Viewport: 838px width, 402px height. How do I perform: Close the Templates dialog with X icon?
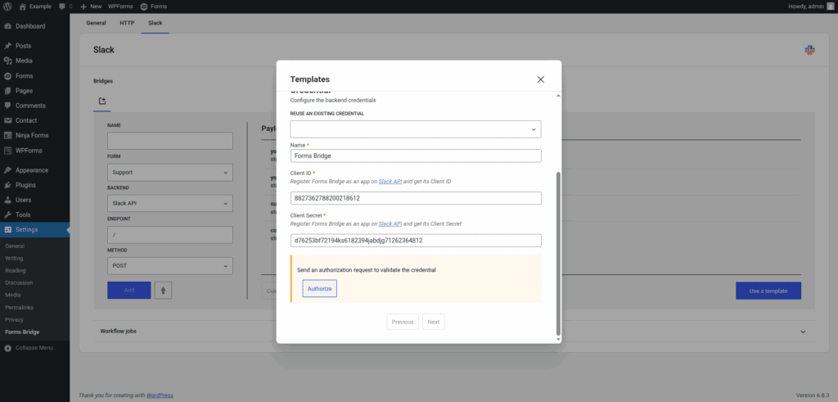pyautogui.click(x=540, y=79)
